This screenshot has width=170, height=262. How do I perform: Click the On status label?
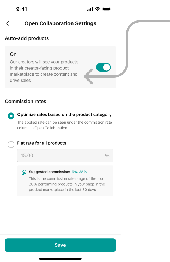pyautogui.click(x=13, y=54)
